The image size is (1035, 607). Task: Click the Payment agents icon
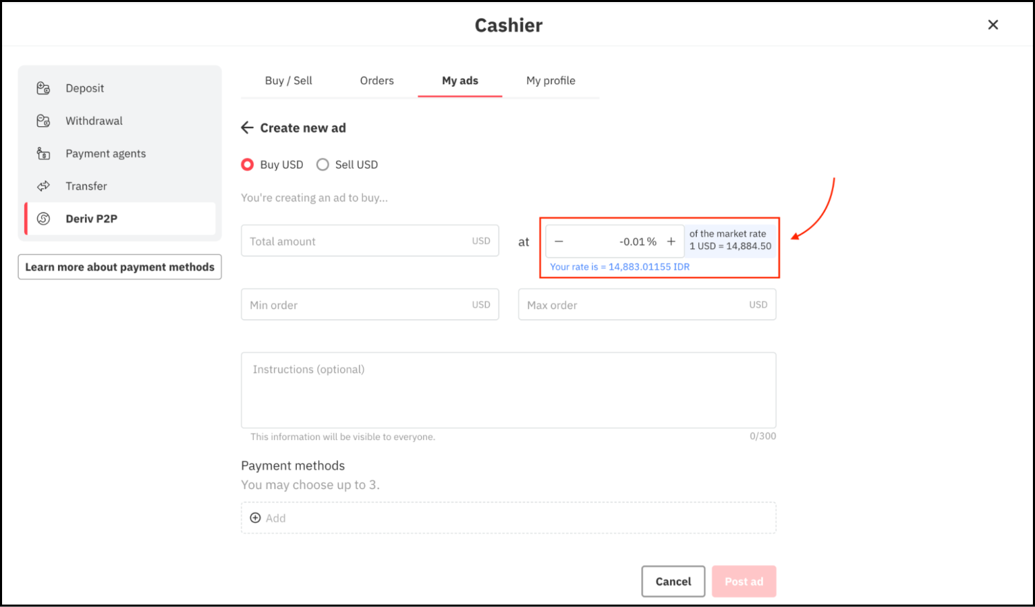pos(43,153)
